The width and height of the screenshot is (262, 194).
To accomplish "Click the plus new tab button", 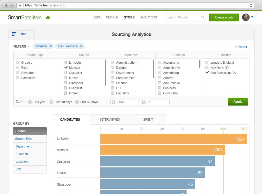I will (x=20, y=5).
